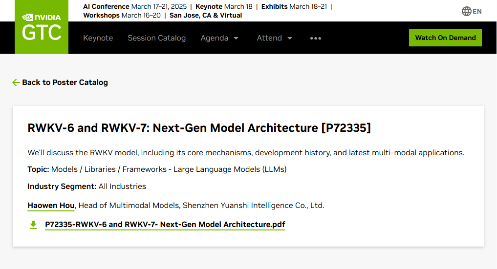Viewport: 497px width, 269px height.
Task: Click the NVIDIA GTC logo
Action: pos(42,27)
